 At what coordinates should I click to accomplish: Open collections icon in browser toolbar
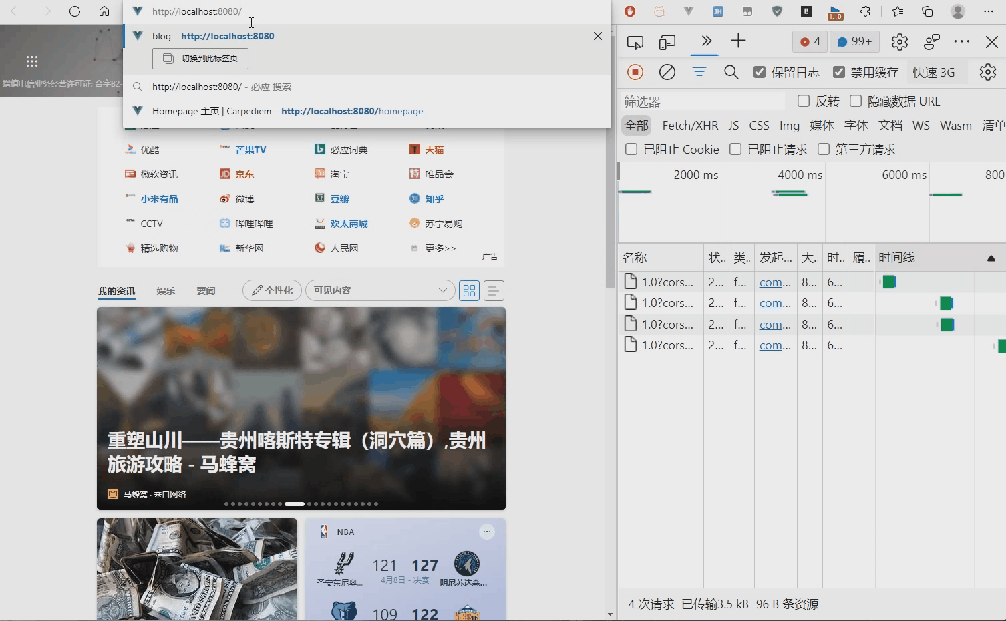point(927,11)
